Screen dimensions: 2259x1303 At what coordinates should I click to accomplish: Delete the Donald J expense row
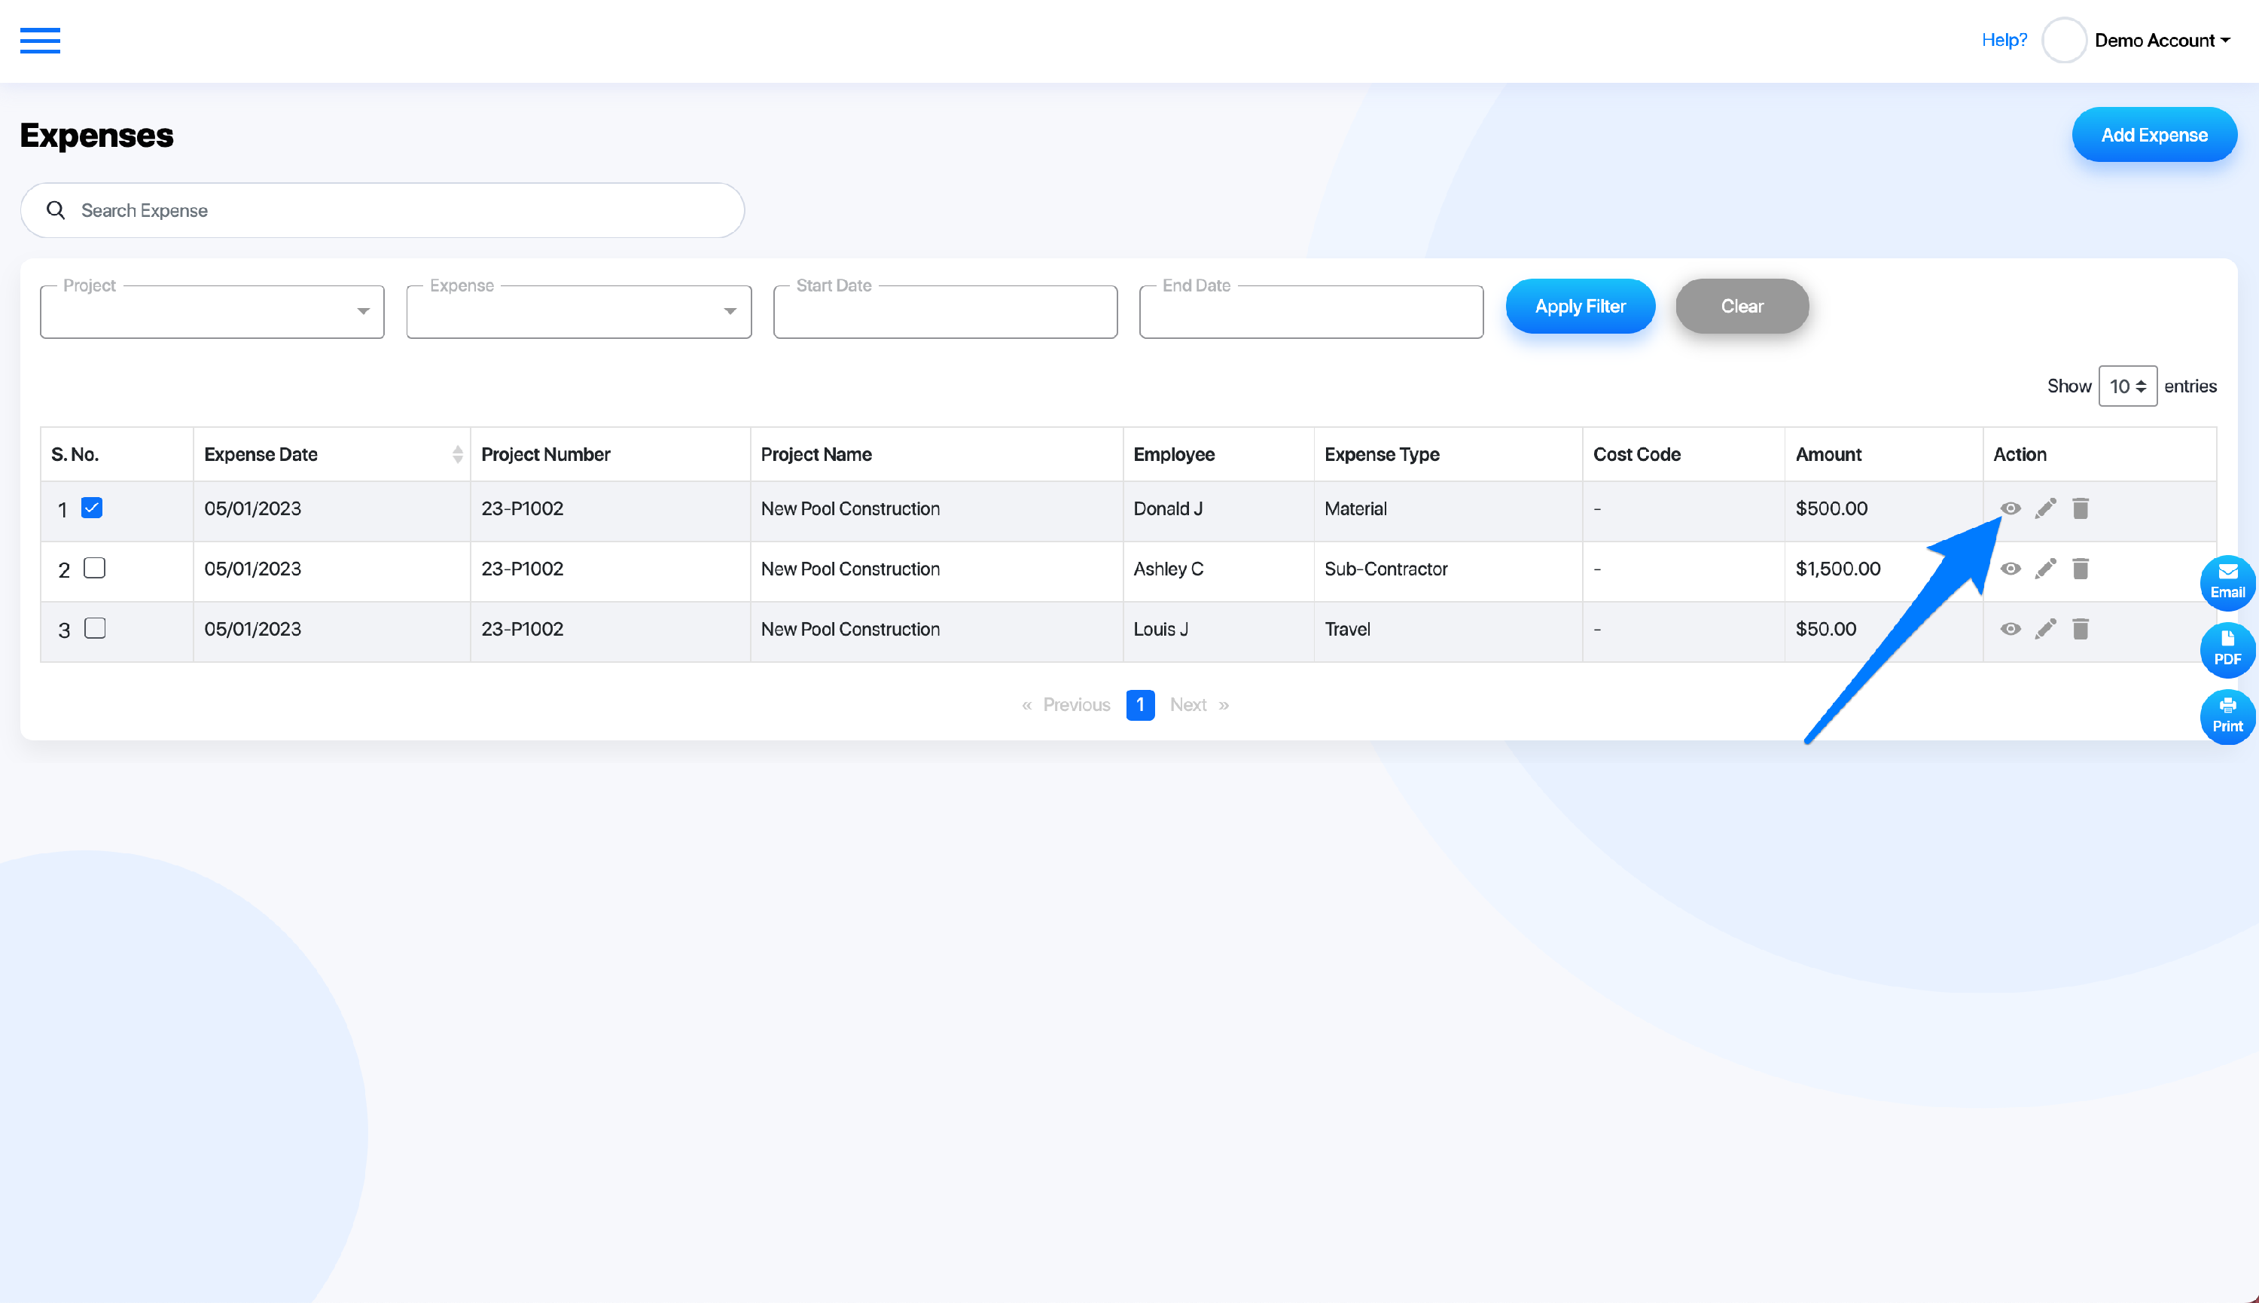pyautogui.click(x=2080, y=508)
